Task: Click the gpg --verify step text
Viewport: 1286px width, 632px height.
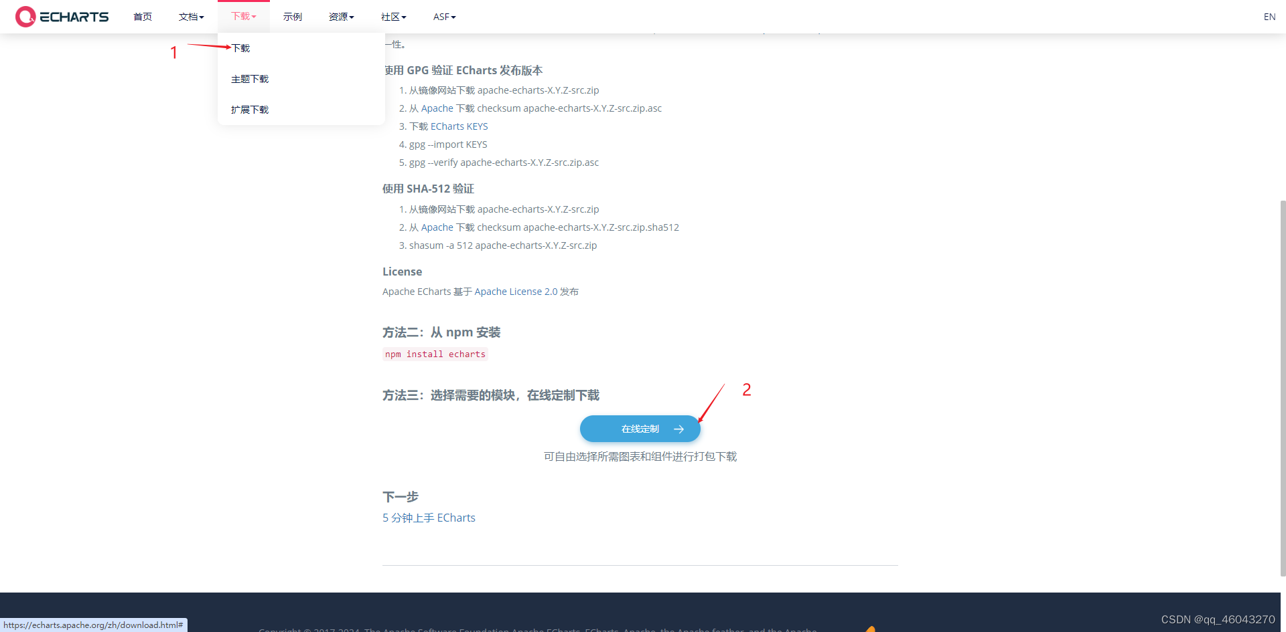Action: tap(504, 163)
